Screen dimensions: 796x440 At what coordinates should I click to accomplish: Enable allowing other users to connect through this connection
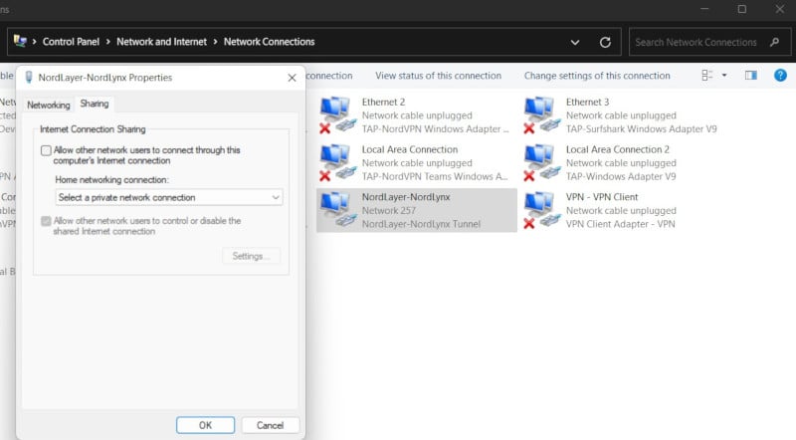pyautogui.click(x=46, y=150)
